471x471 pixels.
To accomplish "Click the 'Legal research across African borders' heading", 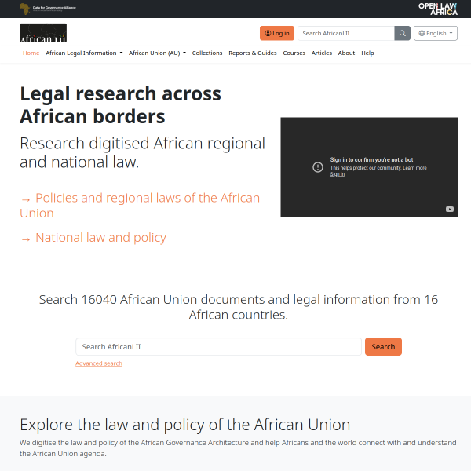I will 120,105.
